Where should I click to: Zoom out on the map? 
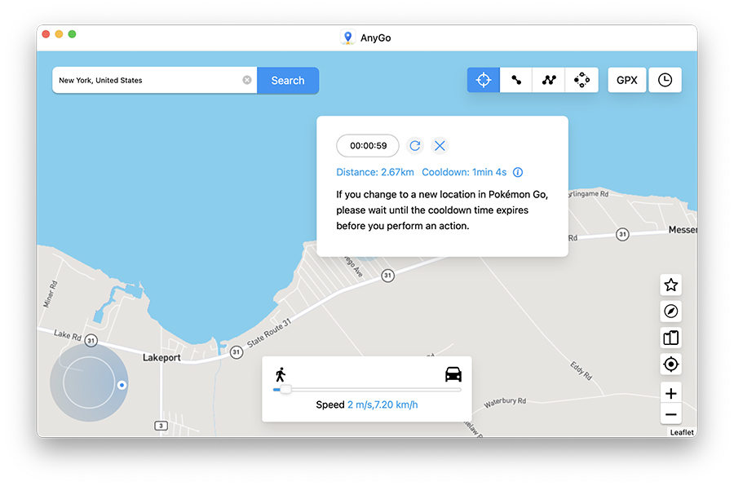click(x=670, y=415)
